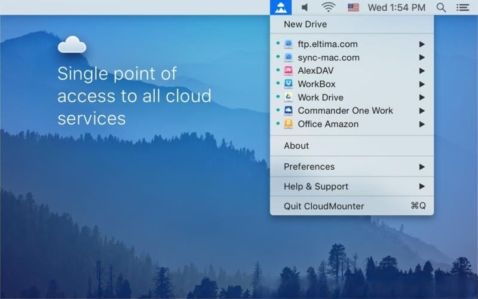Click green status dot beside ftp.eltima.com
The height and width of the screenshot is (299, 478).
click(278, 43)
